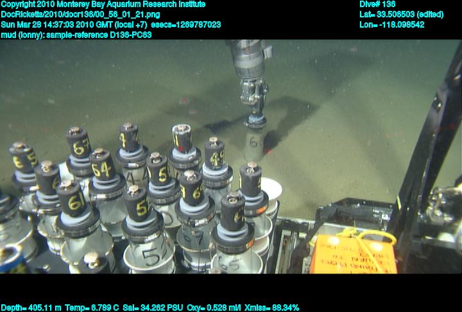Select the file path 'DocRicketts/2010/docr136/00_56_01_21.png'
Screen dimensions: 462x312
click(x=80, y=15)
